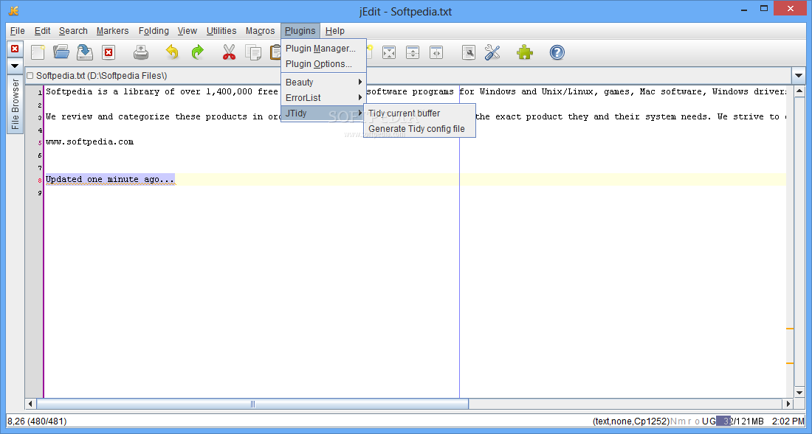The image size is (812, 434).
Task: Click the memory usage bar 32/121MB
Action: (x=740, y=421)
